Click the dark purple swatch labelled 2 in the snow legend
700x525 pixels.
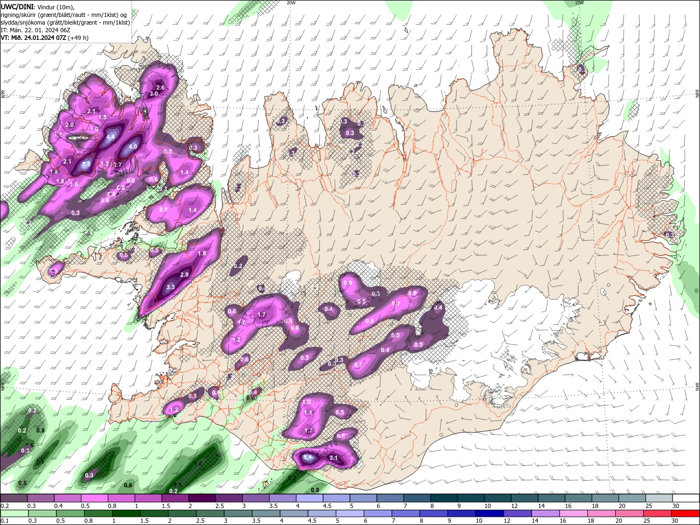(x=202, y=498)
